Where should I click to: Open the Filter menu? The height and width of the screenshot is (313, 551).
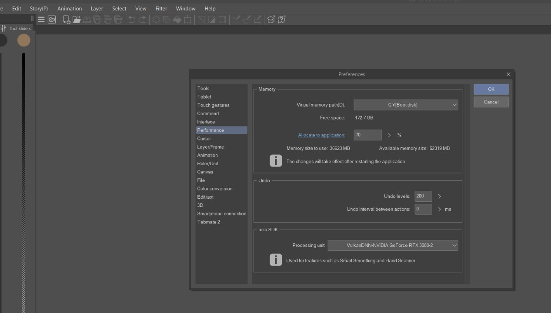click(x=161, y=8)
